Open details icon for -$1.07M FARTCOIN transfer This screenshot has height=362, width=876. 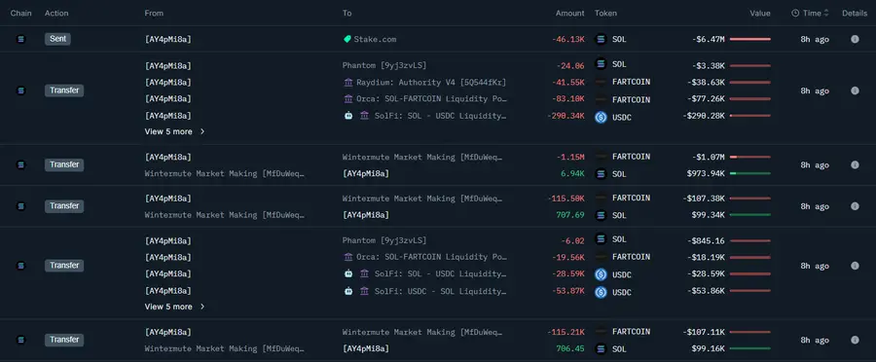[x=855, y=164]
